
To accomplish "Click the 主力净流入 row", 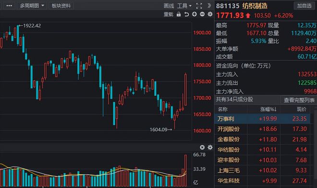I will (266, 91).
